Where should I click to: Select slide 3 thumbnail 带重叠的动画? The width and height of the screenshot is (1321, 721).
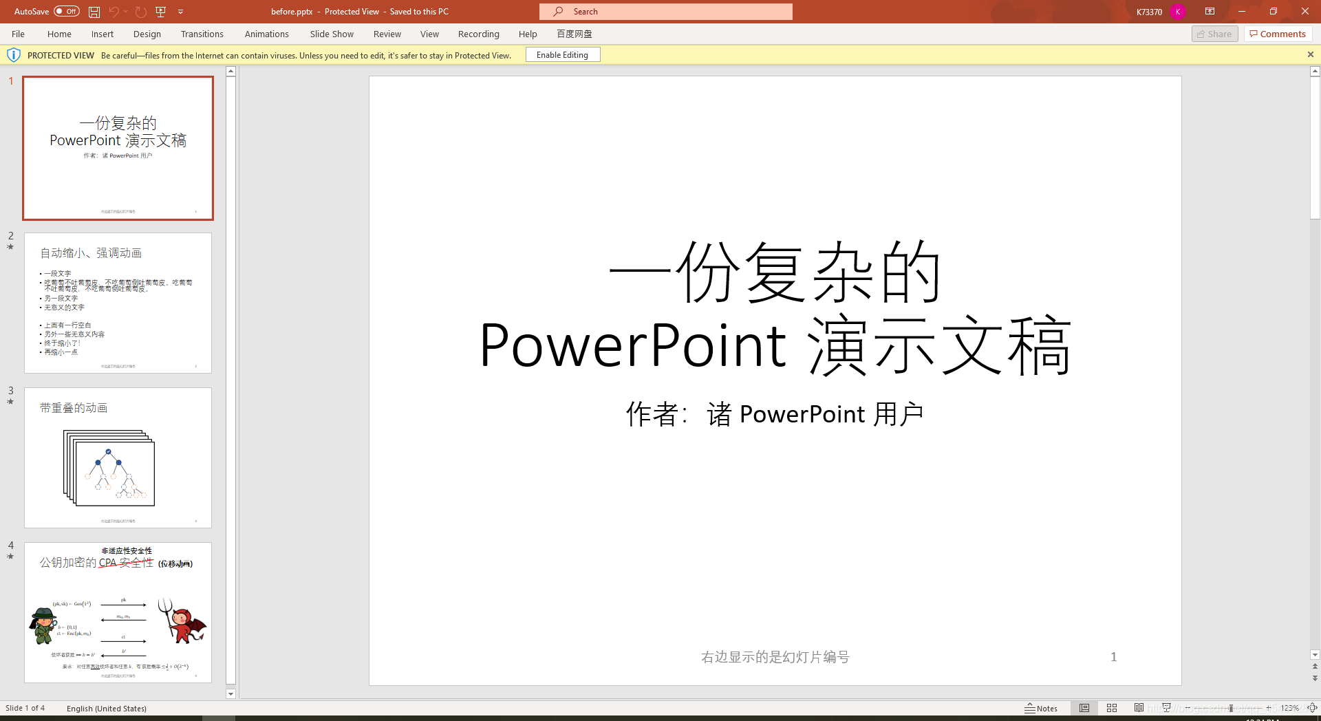coord(118,458)
